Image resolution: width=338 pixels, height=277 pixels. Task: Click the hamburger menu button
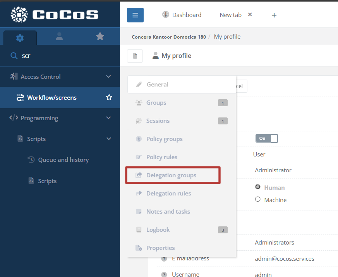[135, 15]
